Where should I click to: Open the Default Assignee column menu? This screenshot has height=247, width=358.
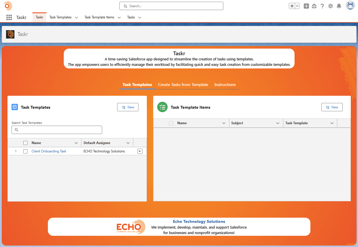point(128,143)
